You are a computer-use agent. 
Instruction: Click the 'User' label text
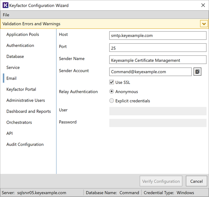coord(63,110)
